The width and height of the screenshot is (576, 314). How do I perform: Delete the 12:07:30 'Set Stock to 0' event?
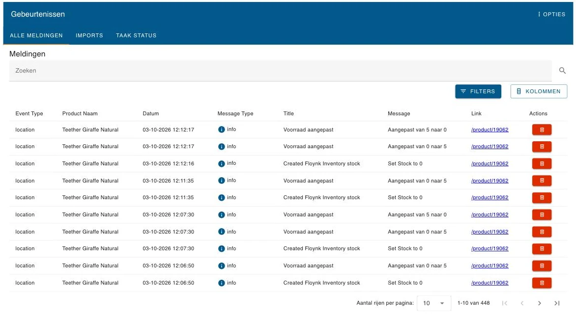(542, 249)
